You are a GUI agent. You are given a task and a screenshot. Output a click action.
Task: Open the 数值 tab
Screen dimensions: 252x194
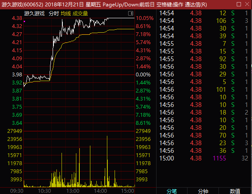tap(235, 191)
